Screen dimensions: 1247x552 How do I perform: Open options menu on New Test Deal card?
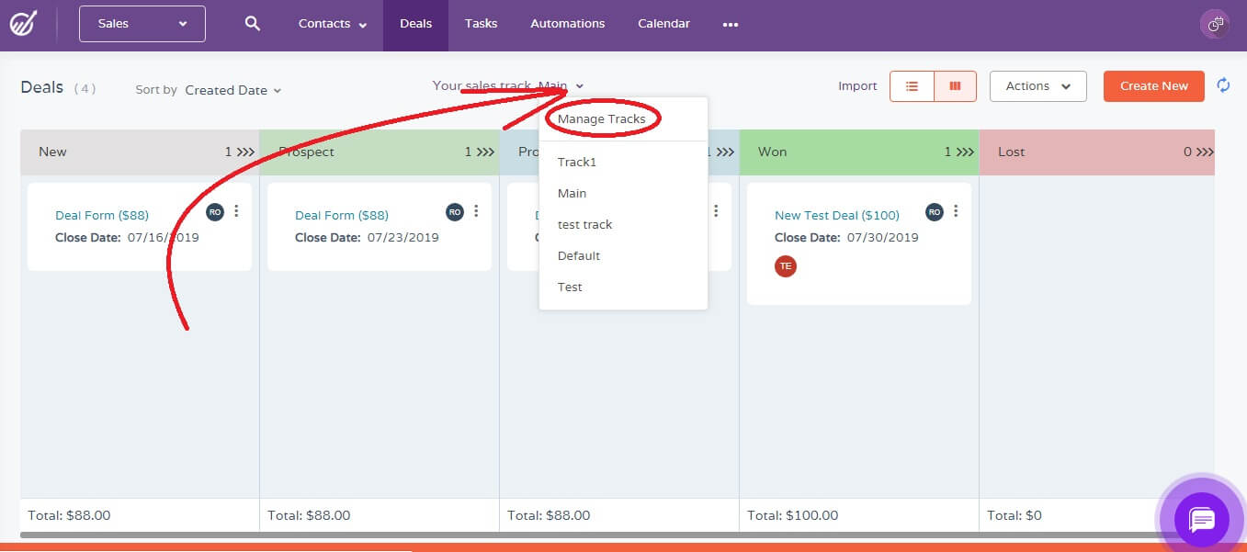click(955, 210)
